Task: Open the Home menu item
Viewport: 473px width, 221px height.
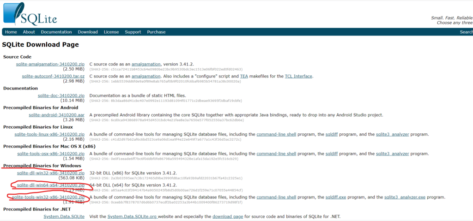Action: tap(11, 32)
